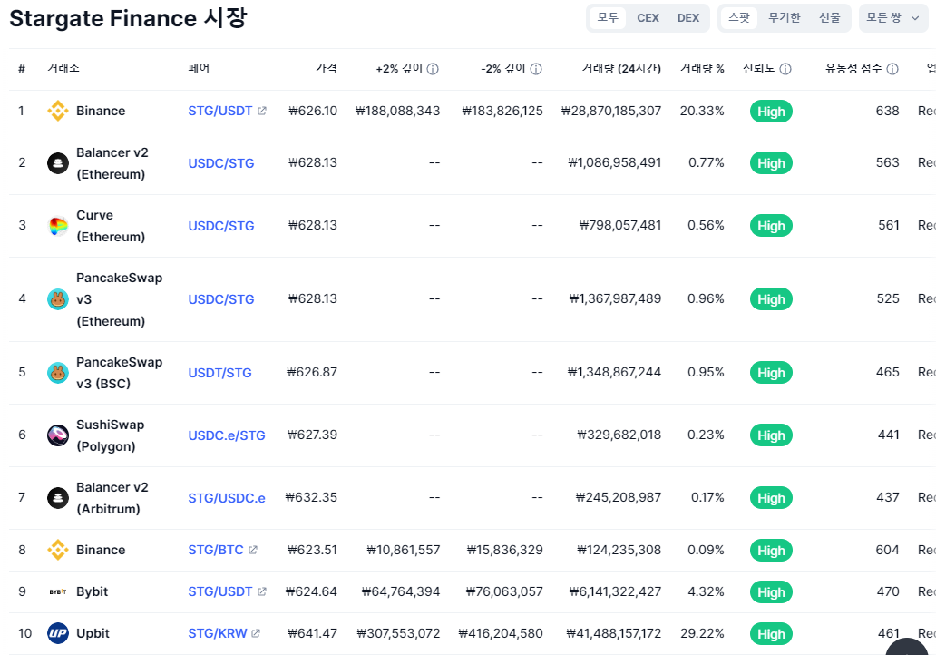936x655 pixels.
Task: Select the 모두 exchange filter tab
Action: click(608, 18)
